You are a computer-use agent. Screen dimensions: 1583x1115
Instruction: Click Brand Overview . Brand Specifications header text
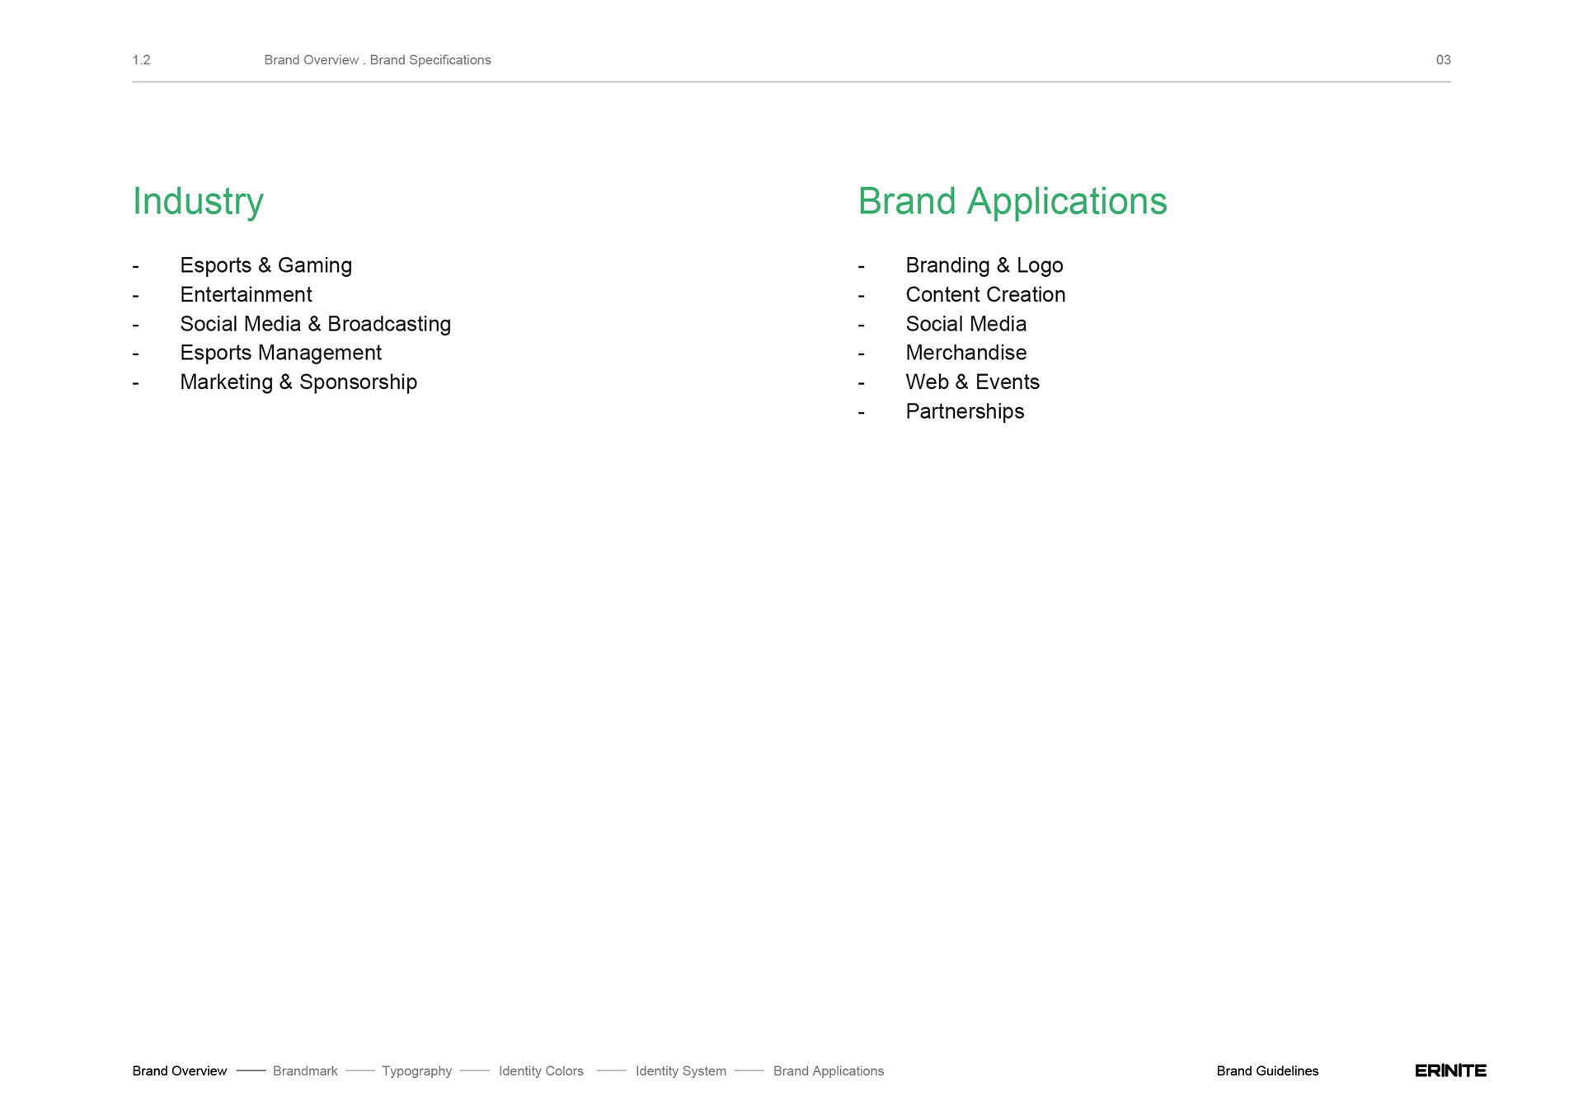[x=377, y=60]
